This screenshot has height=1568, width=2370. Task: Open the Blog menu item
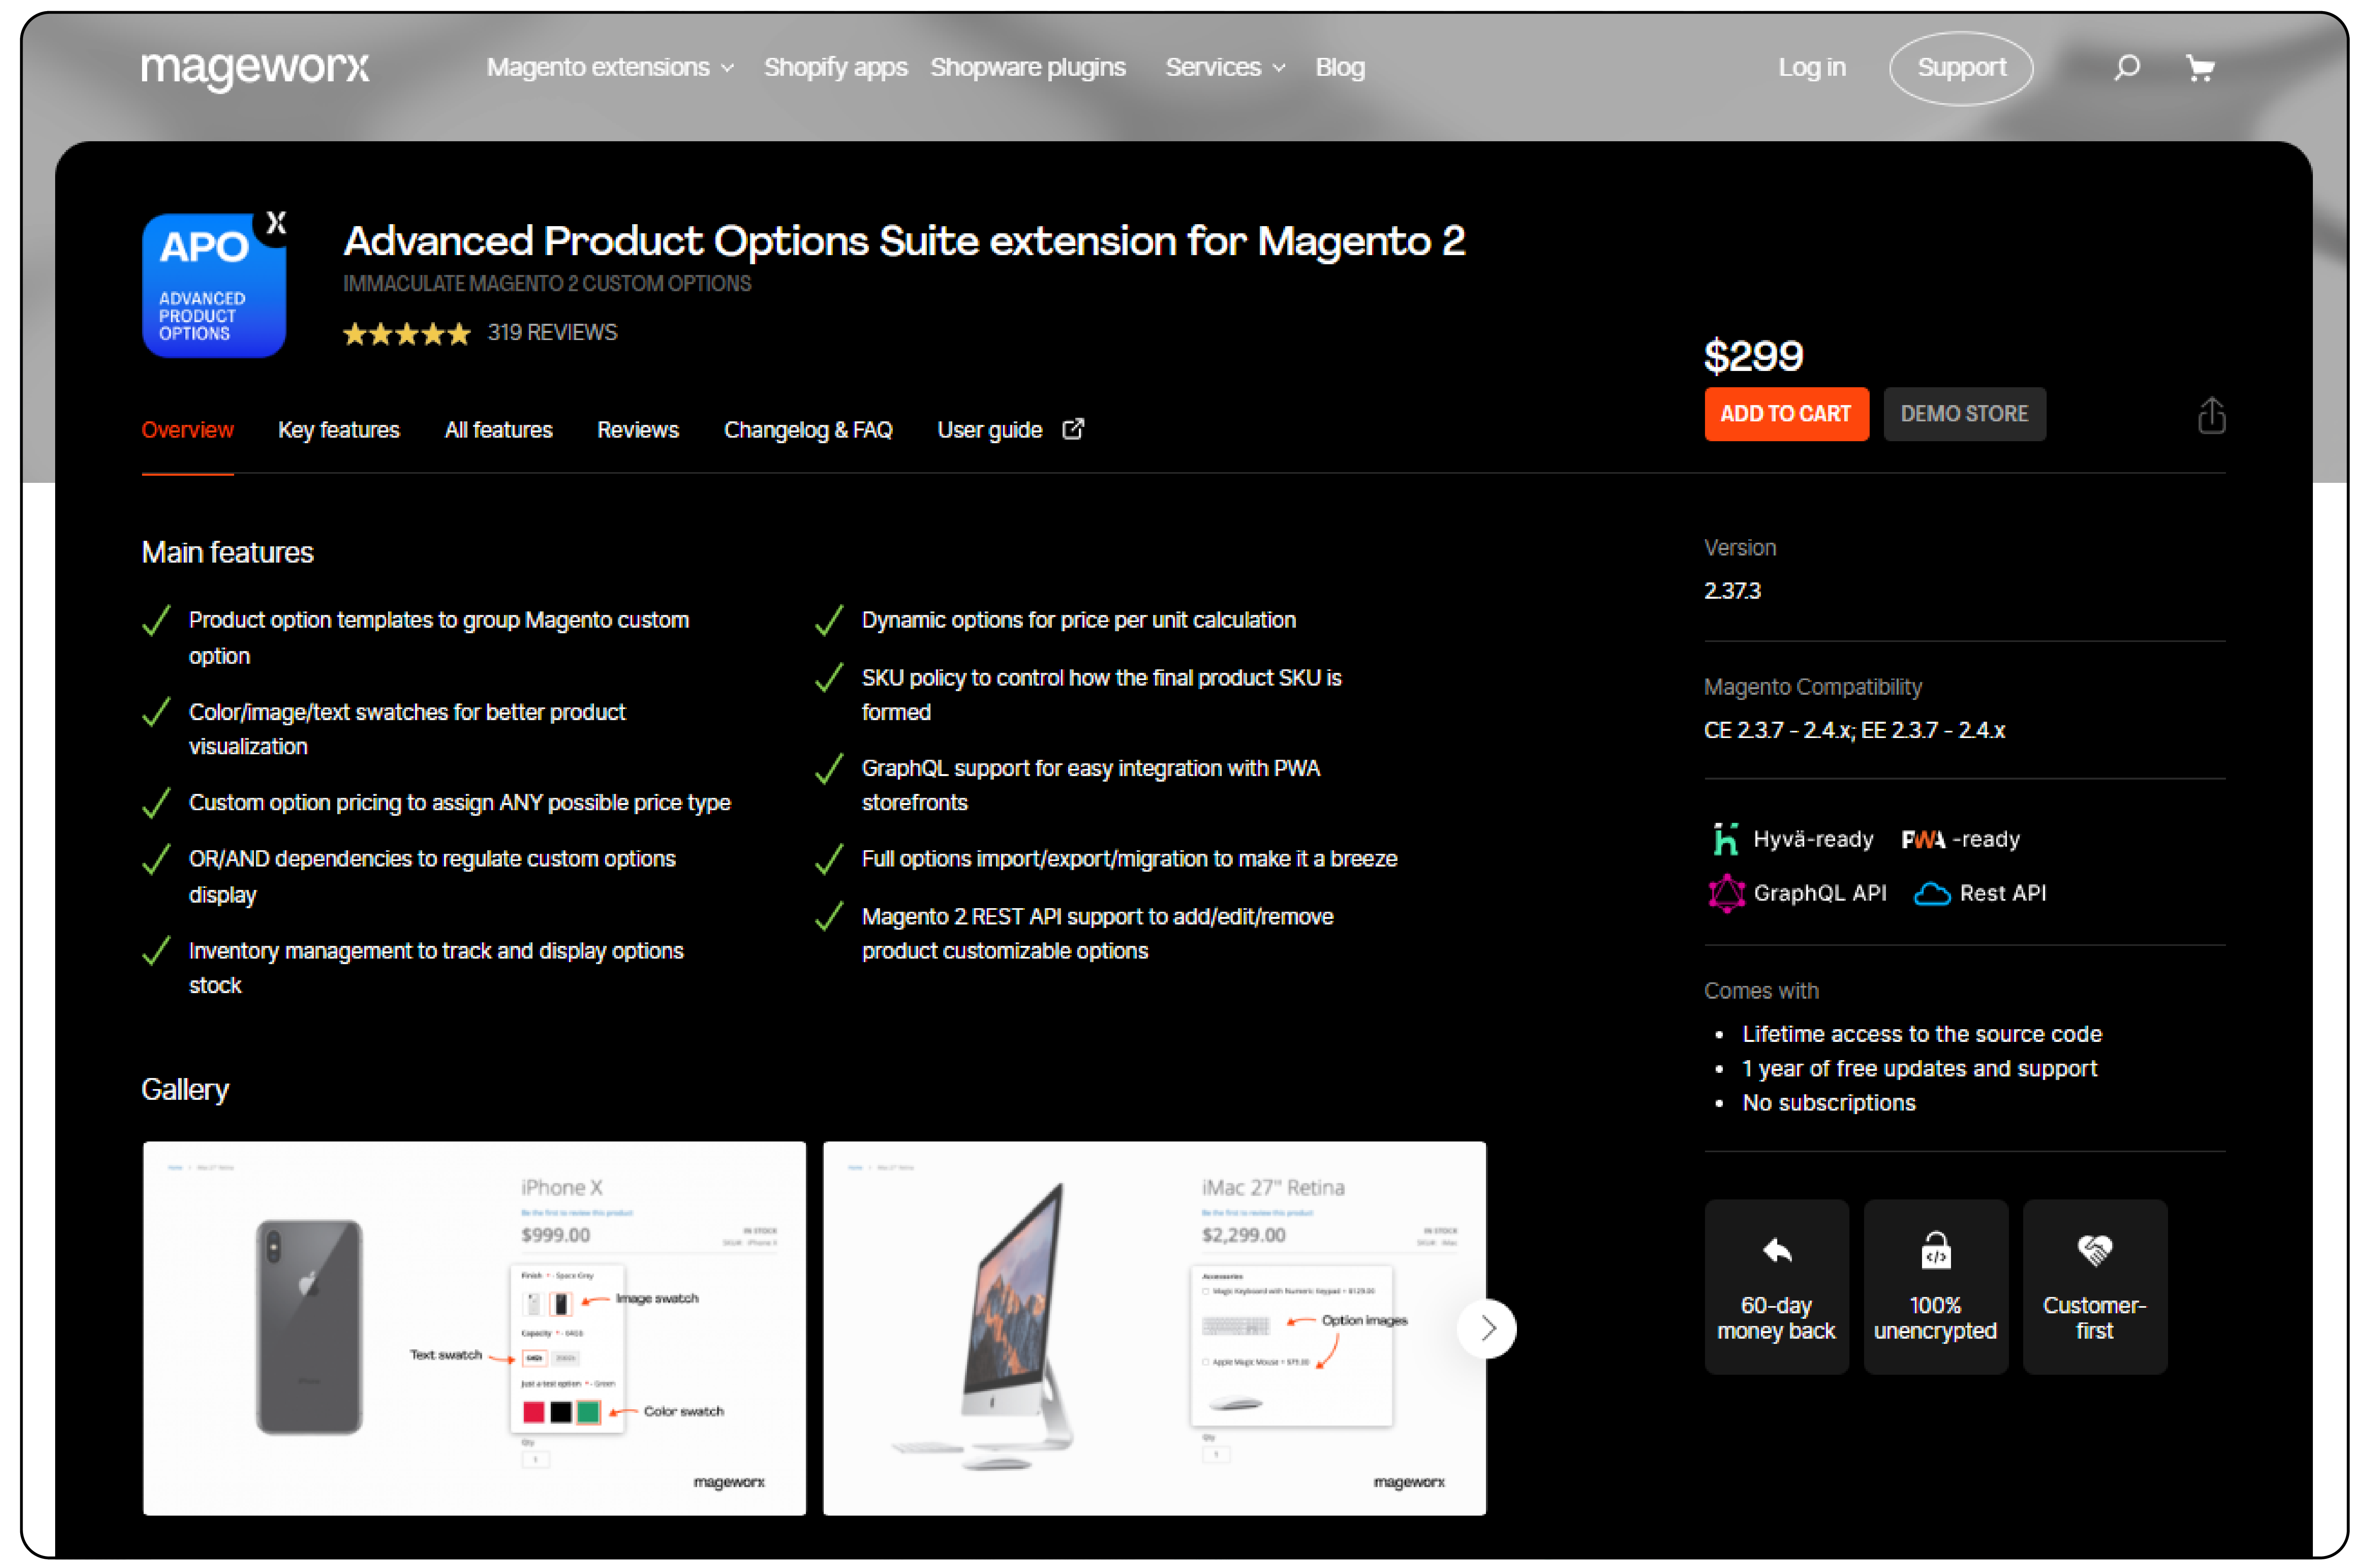pos(1340,67)
